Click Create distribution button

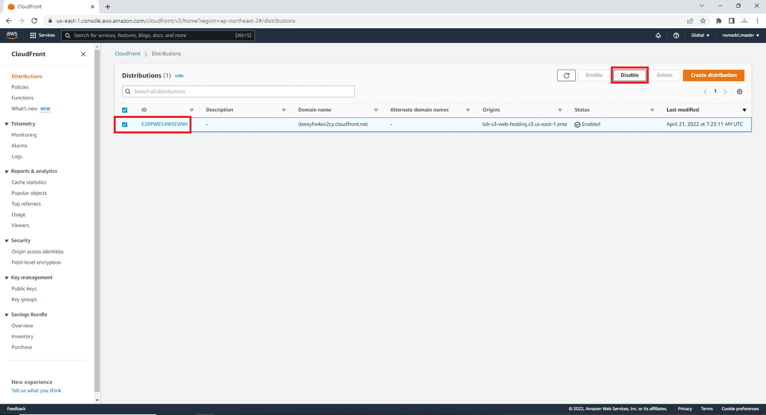point(713,75)
